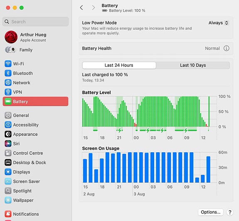Screen dimensions: 239x221
Task: Open the Notifications bell icon
Action: click(8, 214)
